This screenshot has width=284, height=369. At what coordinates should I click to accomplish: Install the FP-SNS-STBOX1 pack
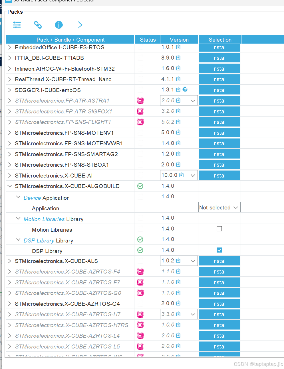(219, 165)
